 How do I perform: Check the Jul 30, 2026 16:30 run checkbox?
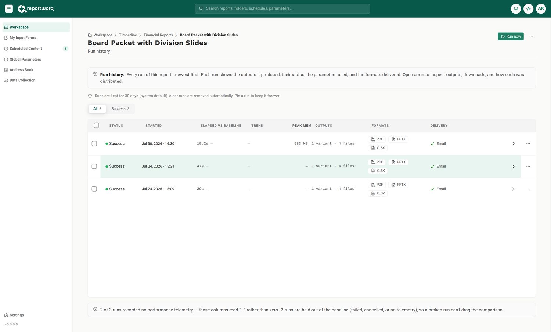94,143
